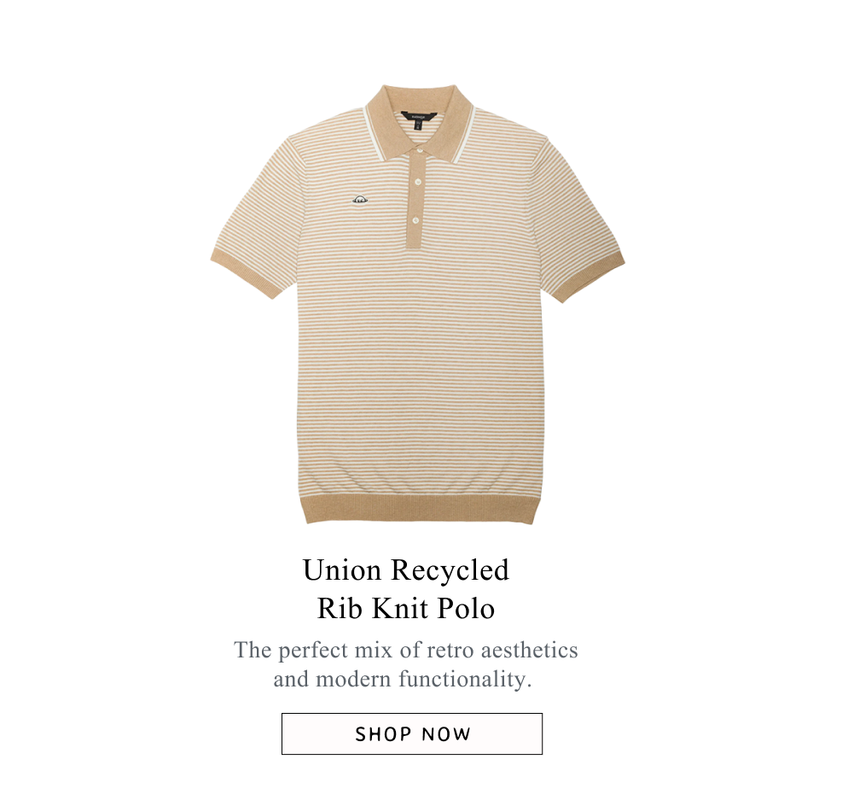Click the tan collar with the white tipping stripe
The width and height of the screenshot is (848, 806).
(x=419, y=120)
